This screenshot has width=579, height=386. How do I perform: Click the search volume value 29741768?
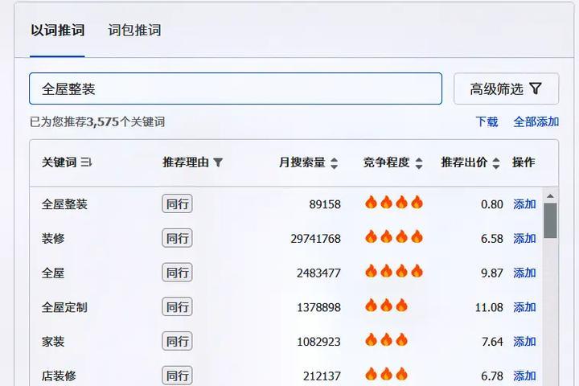tap(316, 239)
